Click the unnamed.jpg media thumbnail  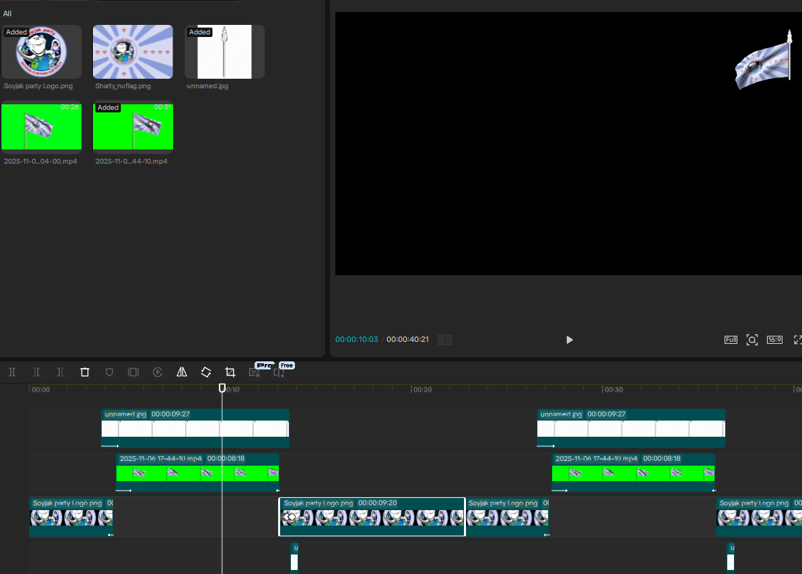[224, 52]
